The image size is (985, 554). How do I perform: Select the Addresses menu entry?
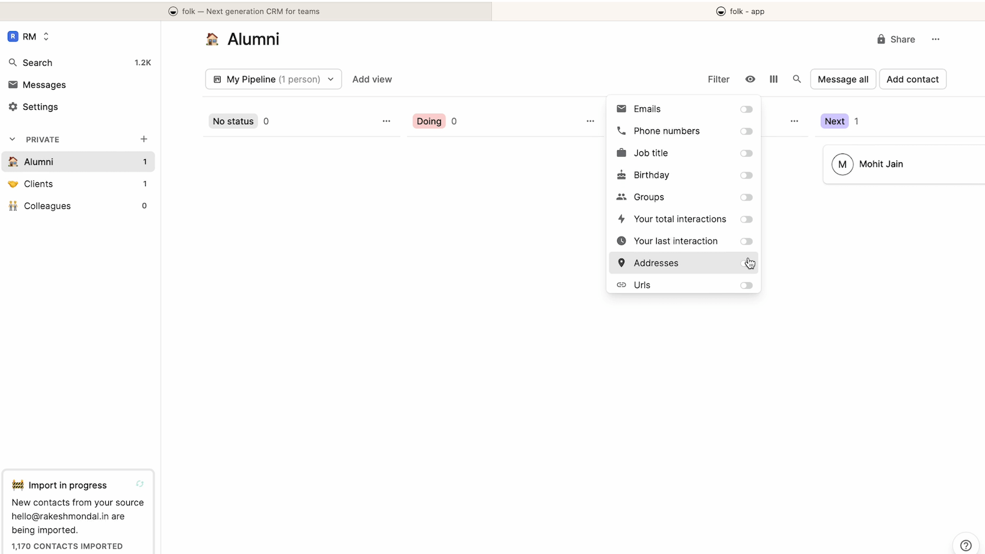click(x=656, y=263)
